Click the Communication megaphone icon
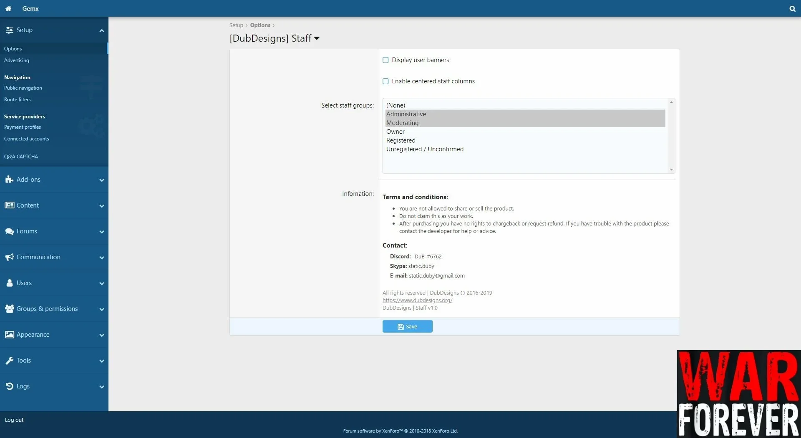801x438 pixels. 9,257
